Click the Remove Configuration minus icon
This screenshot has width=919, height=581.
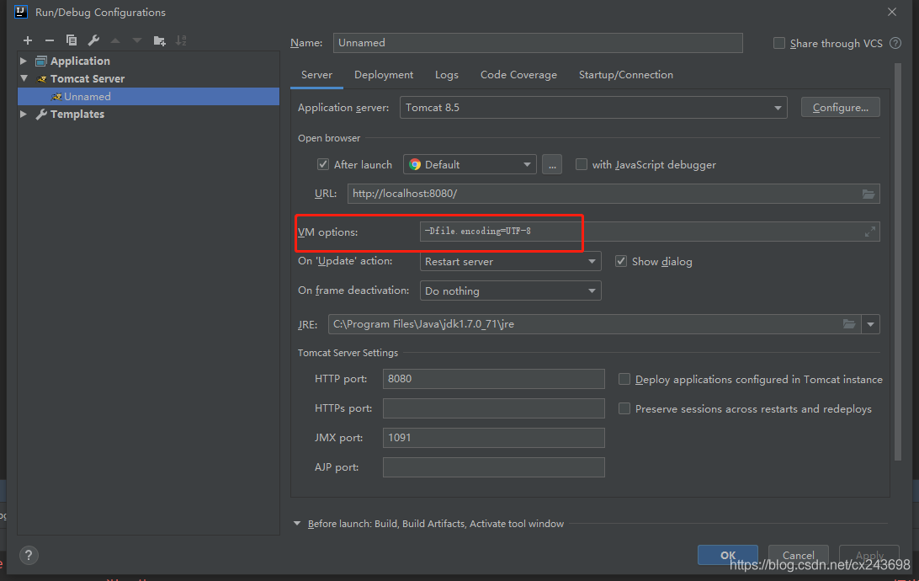click(x=50, y=40)
